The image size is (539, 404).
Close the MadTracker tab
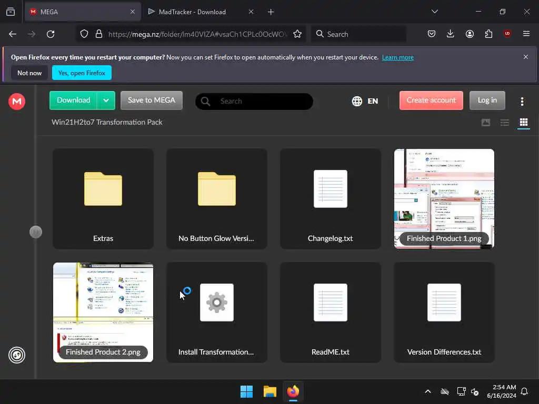click(251, 12)
